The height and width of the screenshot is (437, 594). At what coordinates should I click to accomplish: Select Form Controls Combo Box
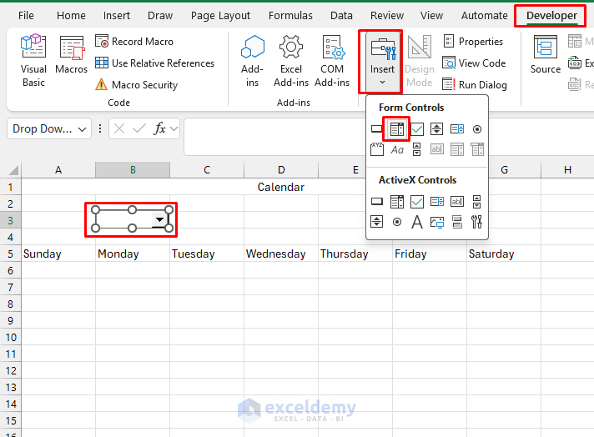click(x=396, y=129)
